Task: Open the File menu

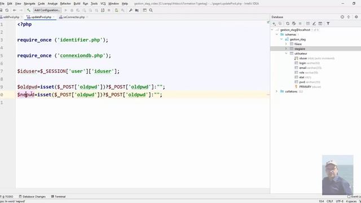Action: pyautogui.click(x=2, y=3)
